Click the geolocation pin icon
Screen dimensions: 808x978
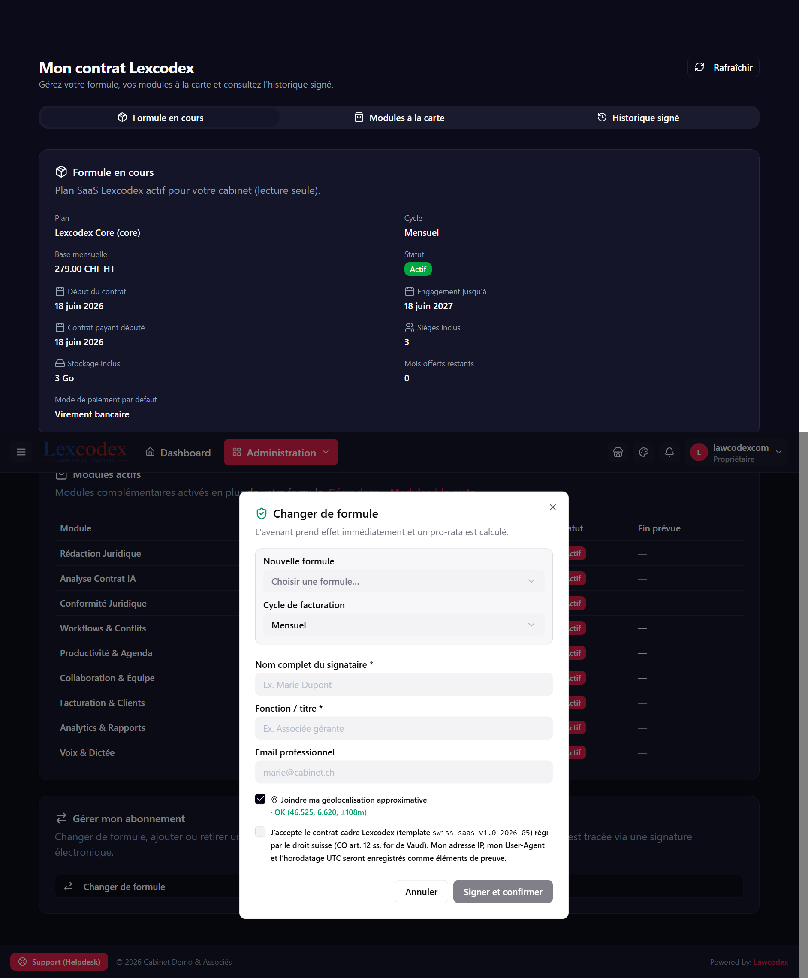[x=274, y=800]
